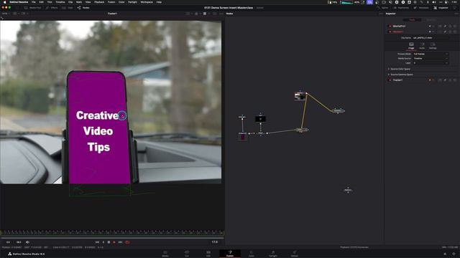The image size is (460, 258).
Task: Toggle the Media Pool panel
Action: tap(32, 8)
